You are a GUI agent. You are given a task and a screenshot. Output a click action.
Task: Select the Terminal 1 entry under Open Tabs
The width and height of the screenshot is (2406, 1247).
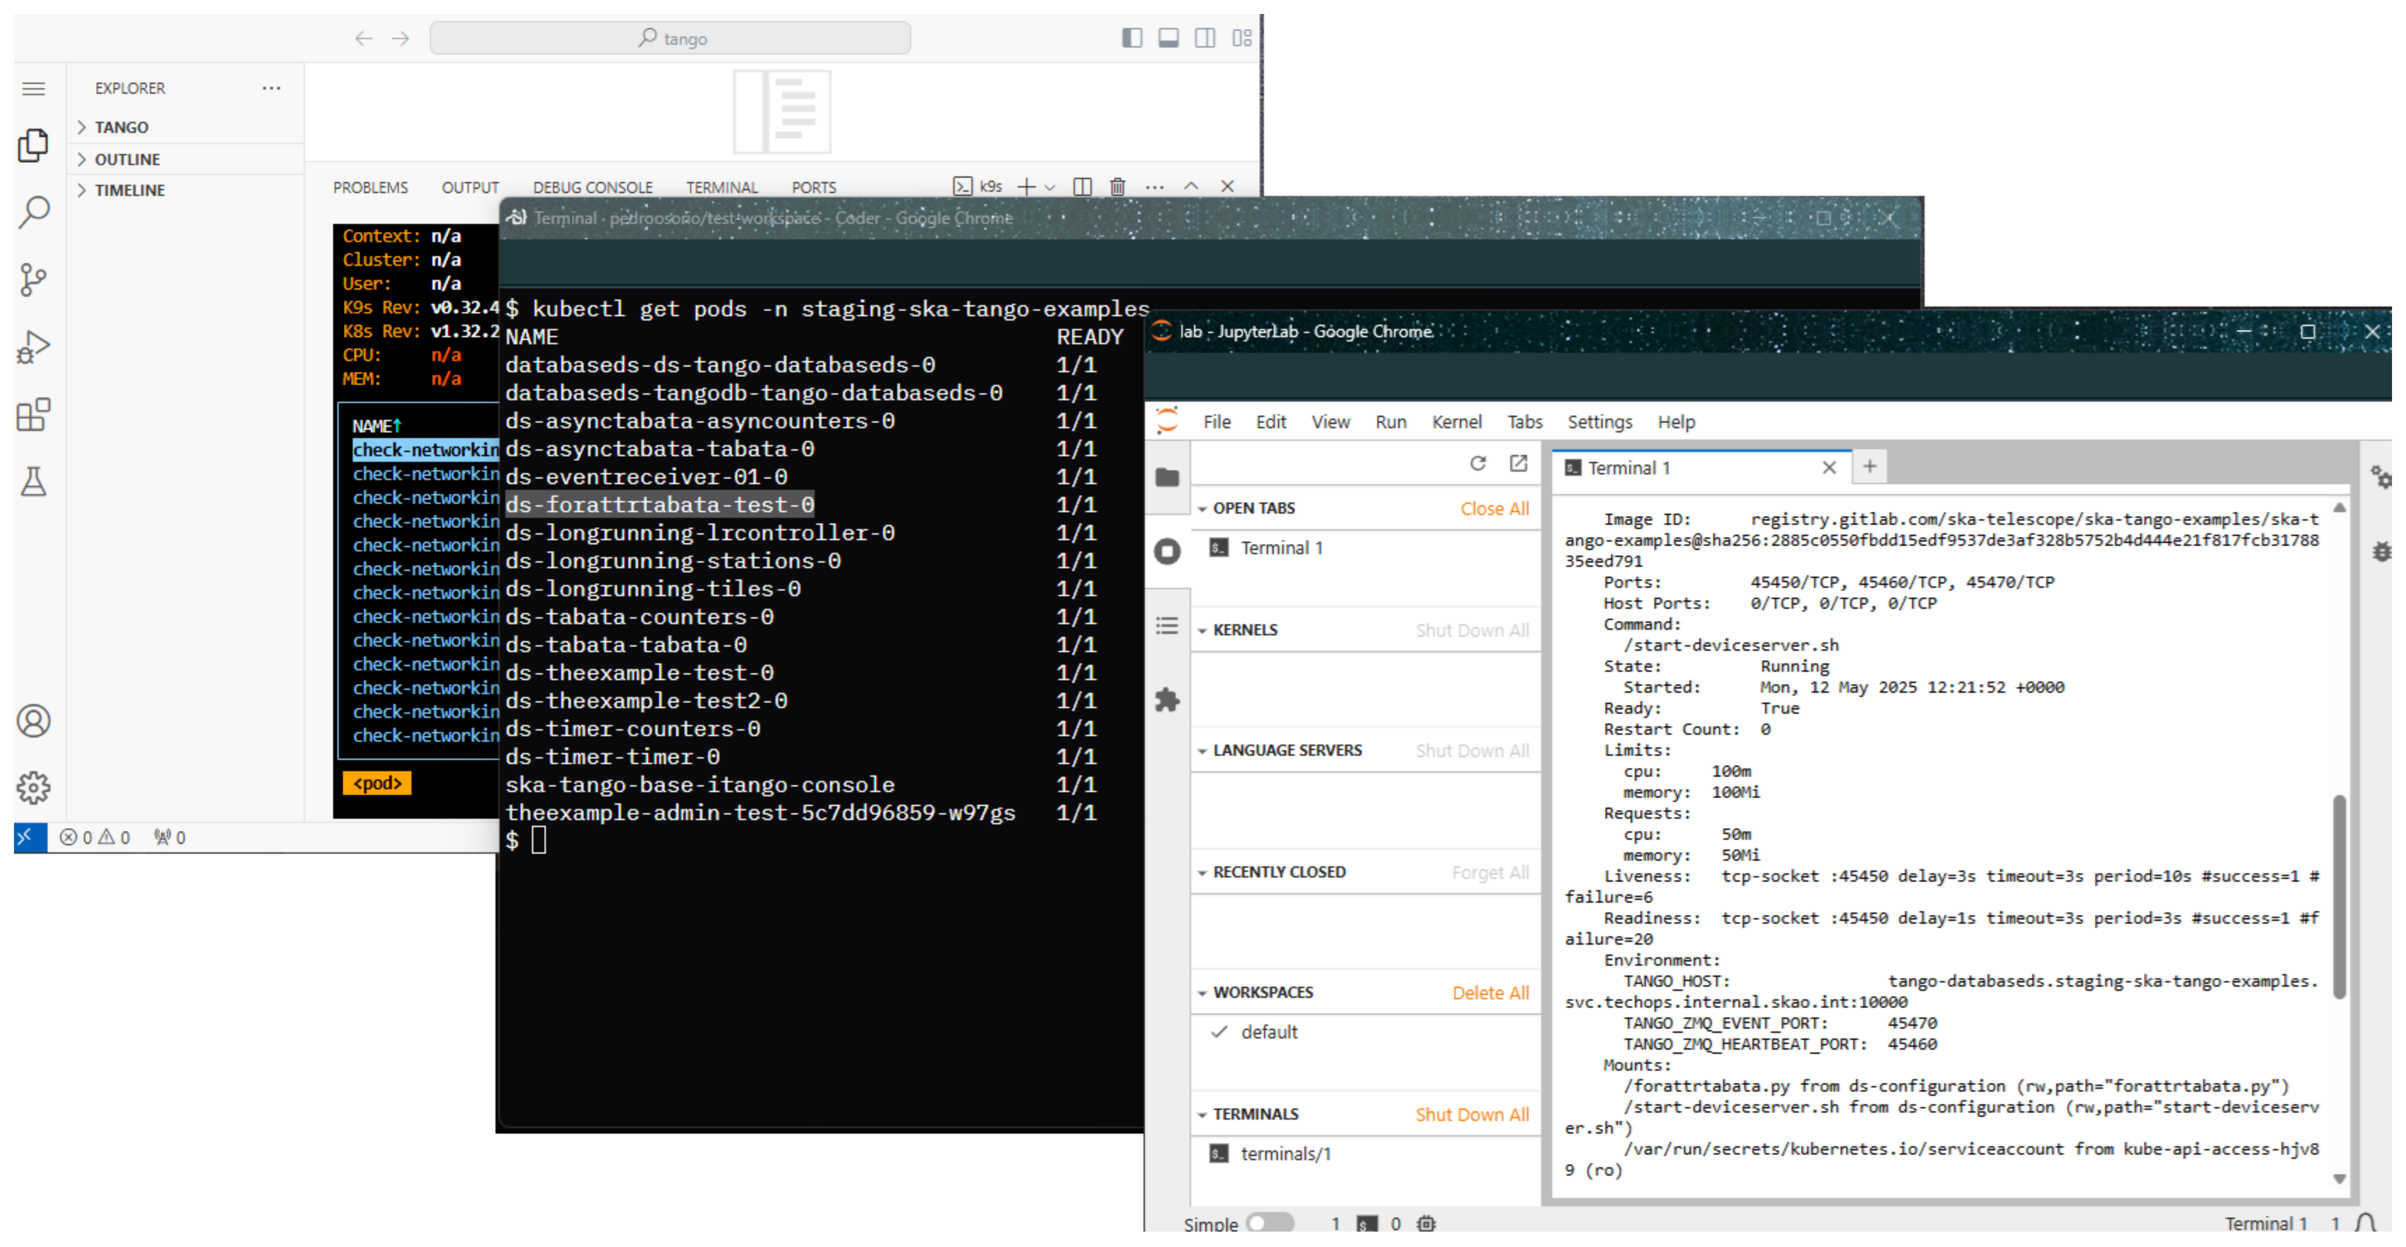click(x=1365, y=548)
